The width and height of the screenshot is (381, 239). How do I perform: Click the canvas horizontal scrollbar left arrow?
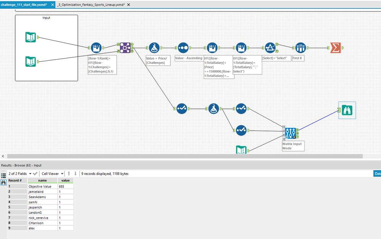(3, 156)
